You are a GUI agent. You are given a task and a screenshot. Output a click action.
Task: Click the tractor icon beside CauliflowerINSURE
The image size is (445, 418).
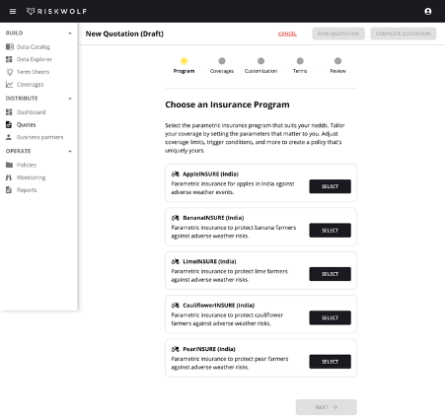click(176, 305)
